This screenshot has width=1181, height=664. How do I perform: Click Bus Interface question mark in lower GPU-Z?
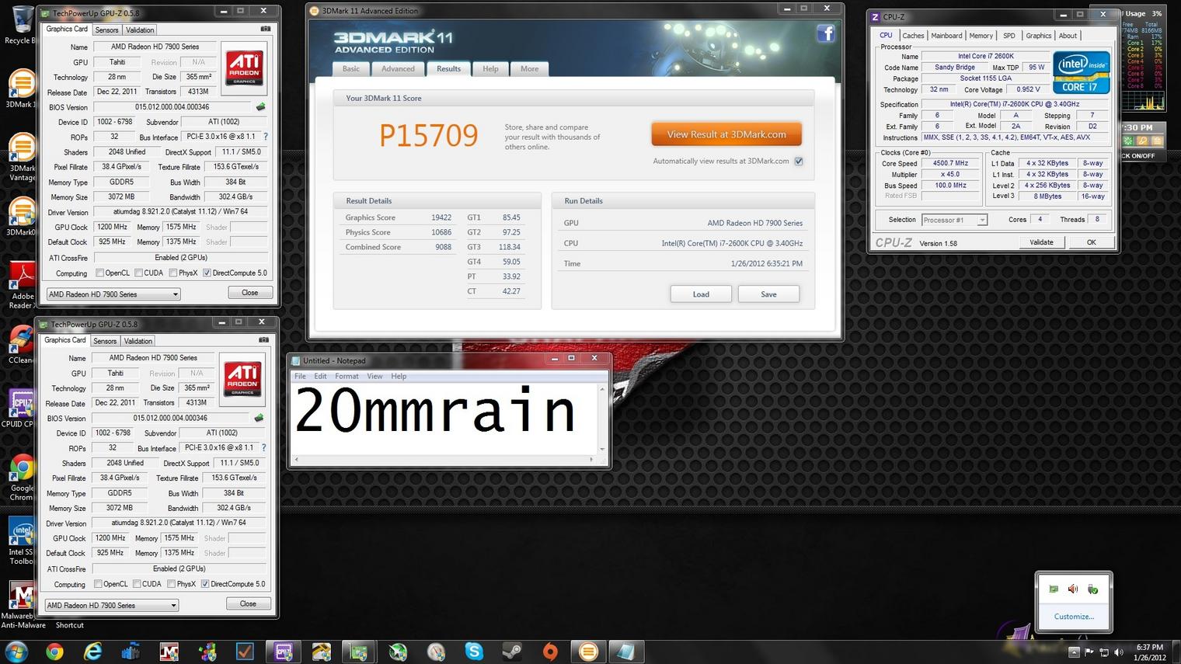[x=263, y=447]
